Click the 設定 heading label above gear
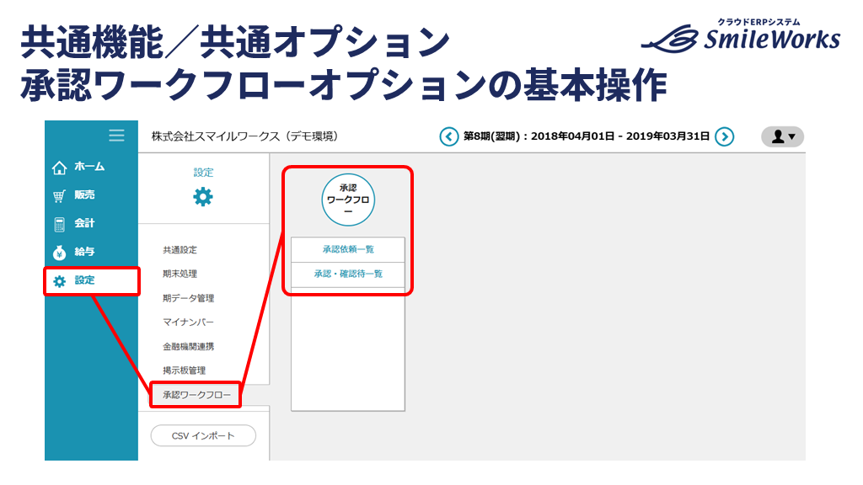Screen dimensions: 863x485 [x=203, y=172]
